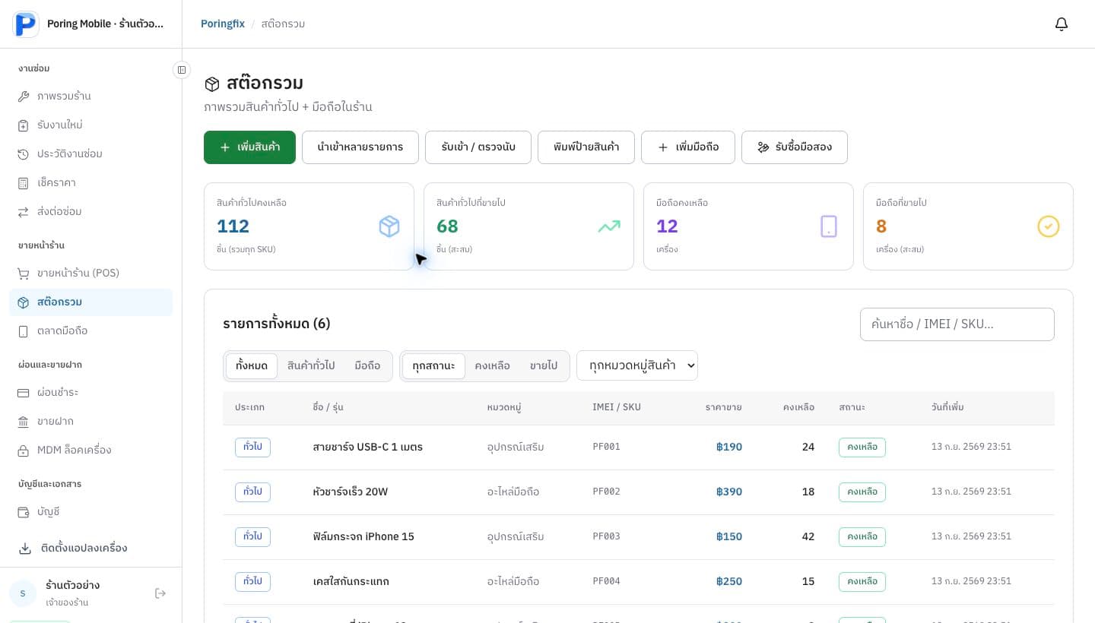Open ภาพรวมร้าน from the sidebar
The image size is (1095, 623).
(91, 96)
